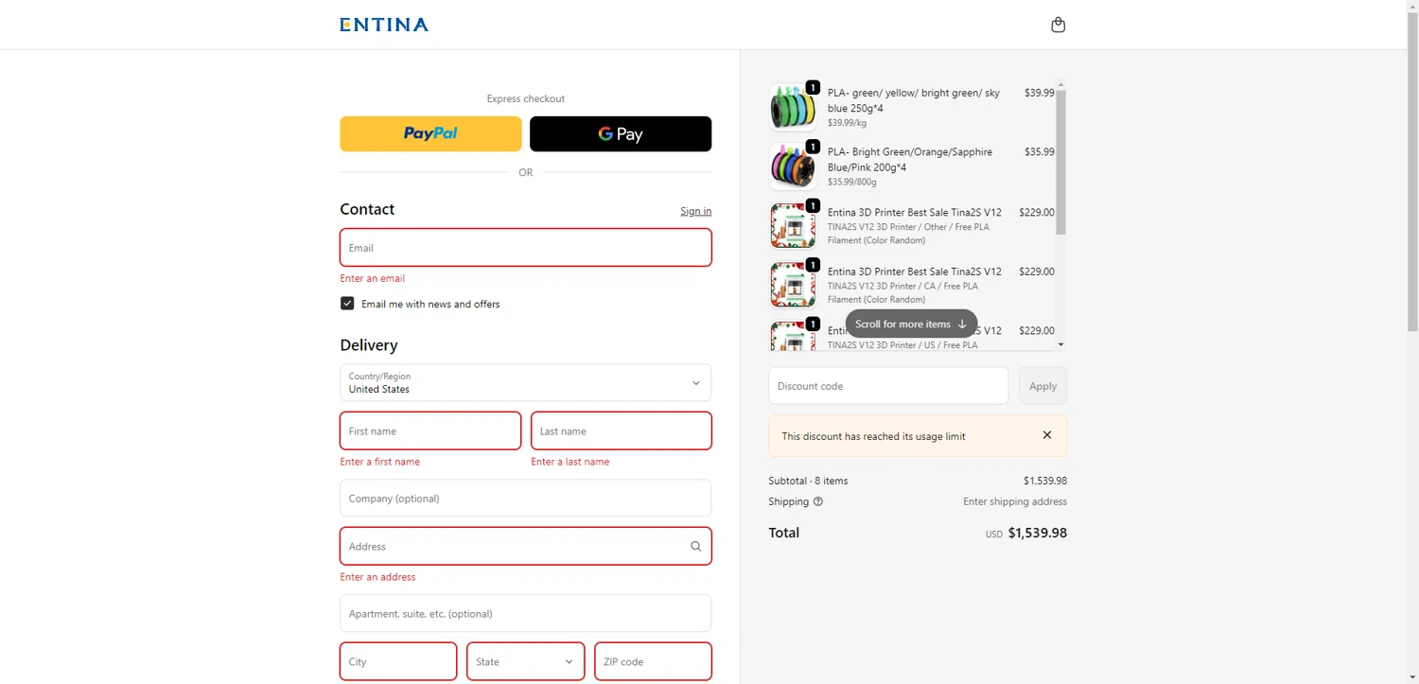Click the Subtotal · 8 items label
The image size is (1419, 684).
808,481
